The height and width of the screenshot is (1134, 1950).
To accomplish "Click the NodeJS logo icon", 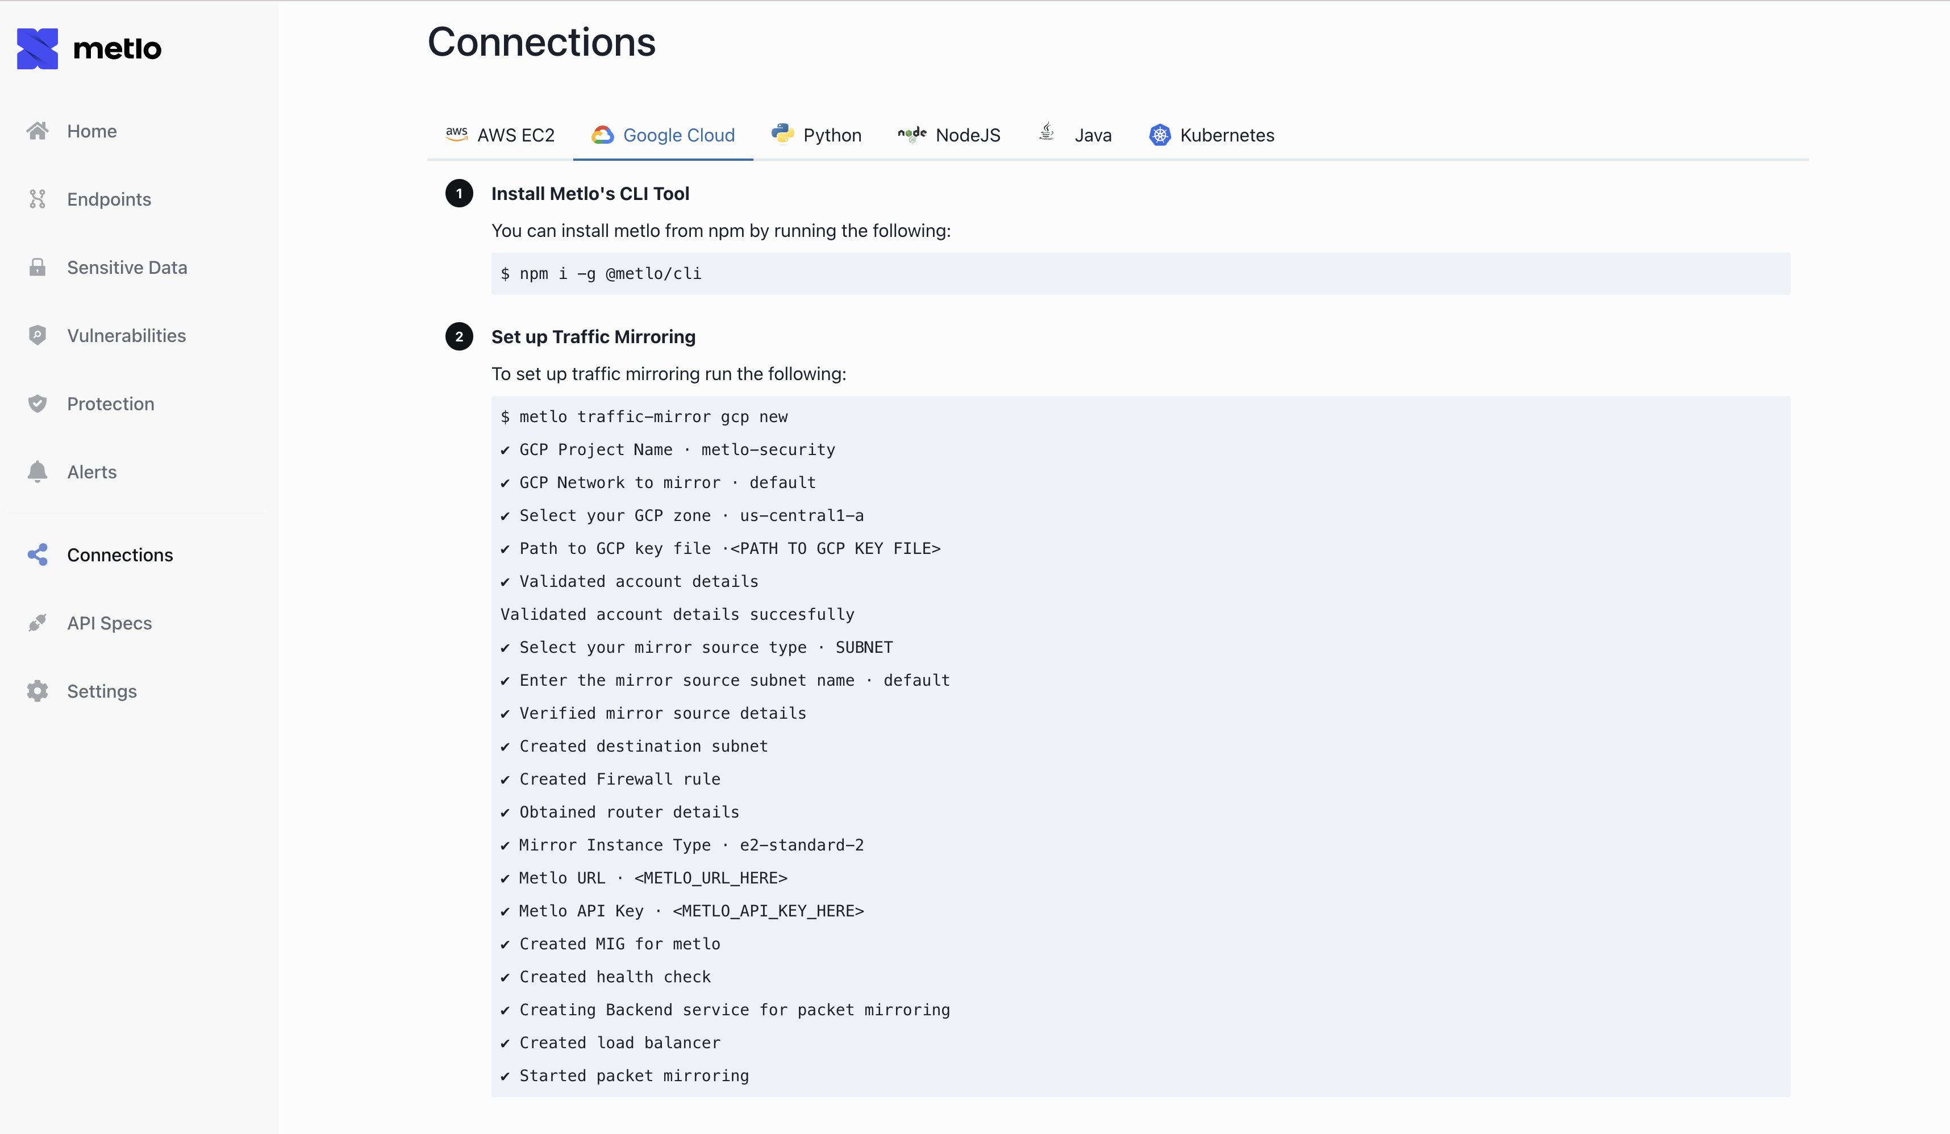I will (x=911, y=134).
